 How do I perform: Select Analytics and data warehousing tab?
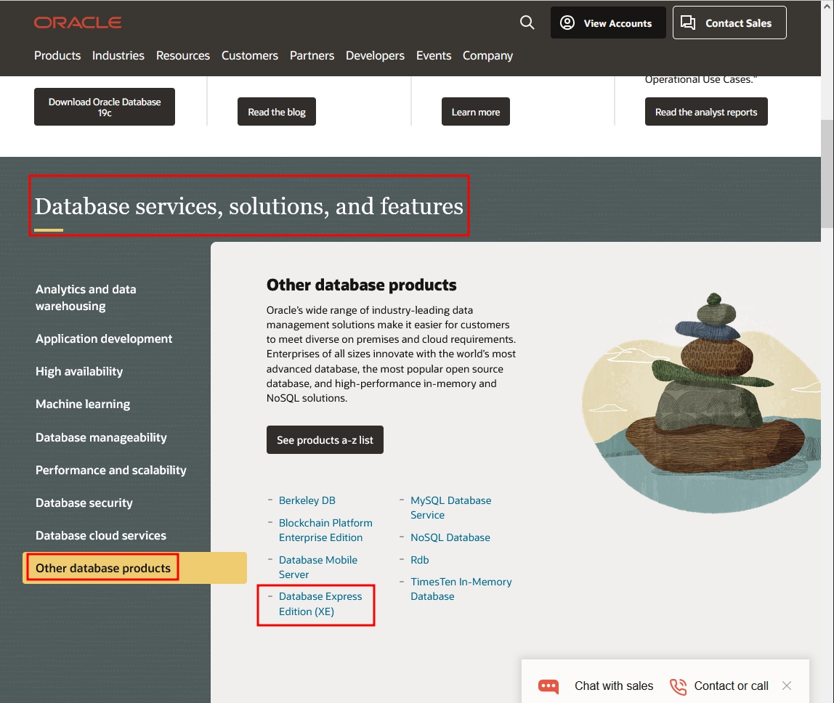(x=86, y=298)
